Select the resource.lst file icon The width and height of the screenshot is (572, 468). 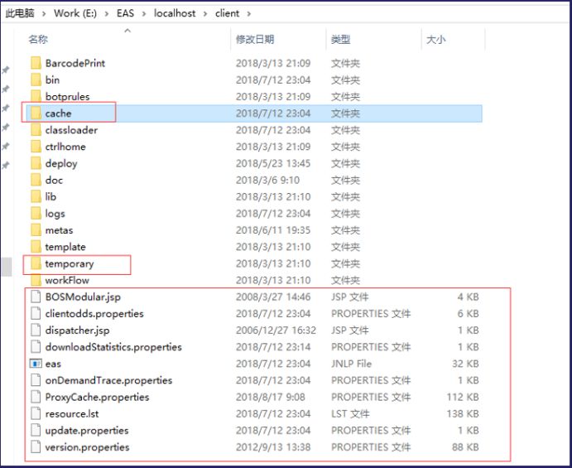[36, 413]
